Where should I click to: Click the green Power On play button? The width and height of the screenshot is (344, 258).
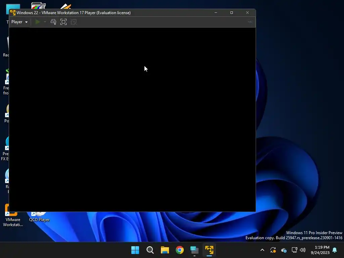point(38,22)
